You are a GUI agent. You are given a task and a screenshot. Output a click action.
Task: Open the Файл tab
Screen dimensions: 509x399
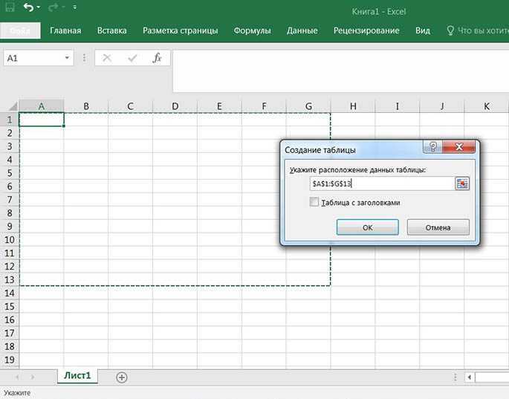20,30
